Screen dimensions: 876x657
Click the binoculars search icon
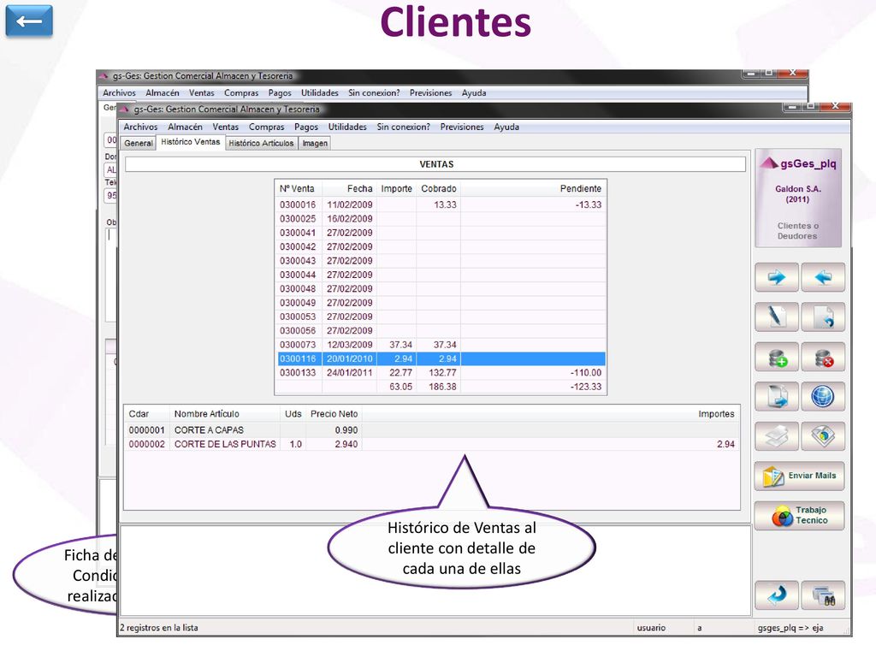[x=823, y=595]
